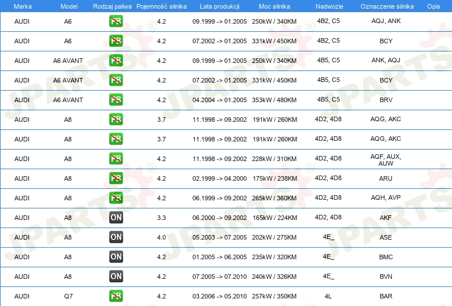Click petrol fuel icon in A8 AQH, AVP row

tap(116, 198)
